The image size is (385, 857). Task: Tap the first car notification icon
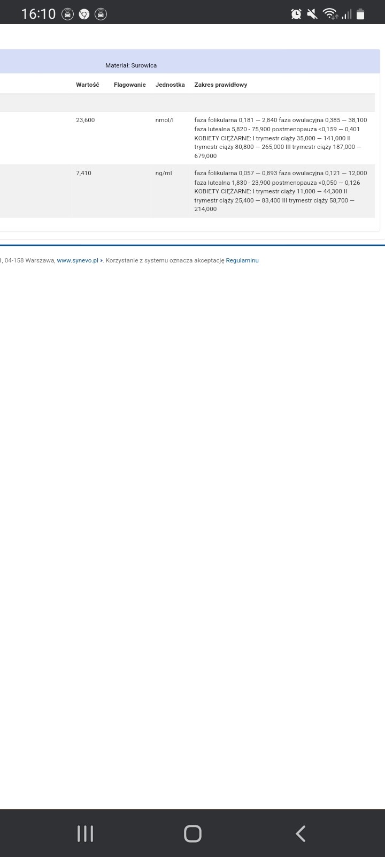67,14
